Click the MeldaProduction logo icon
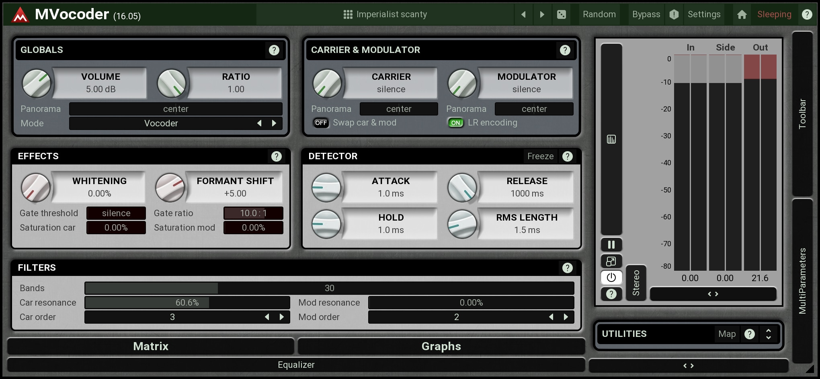Screen dimensions: 820x379 point(20,15)
